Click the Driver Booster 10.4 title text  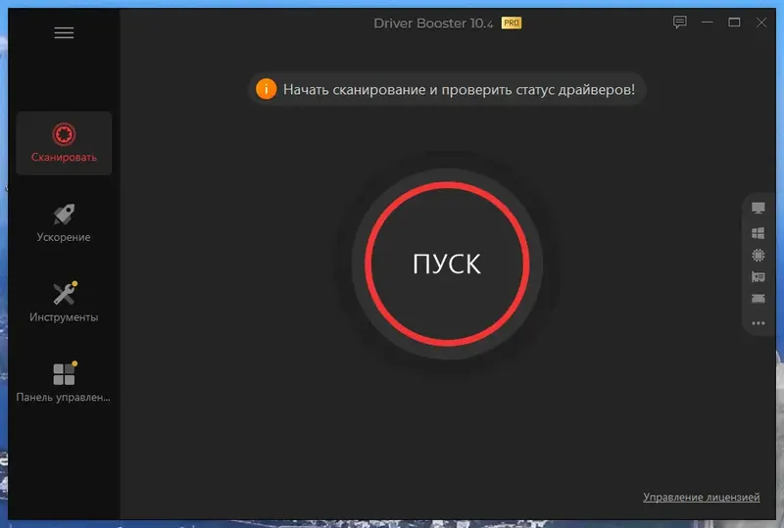[433, 24]
